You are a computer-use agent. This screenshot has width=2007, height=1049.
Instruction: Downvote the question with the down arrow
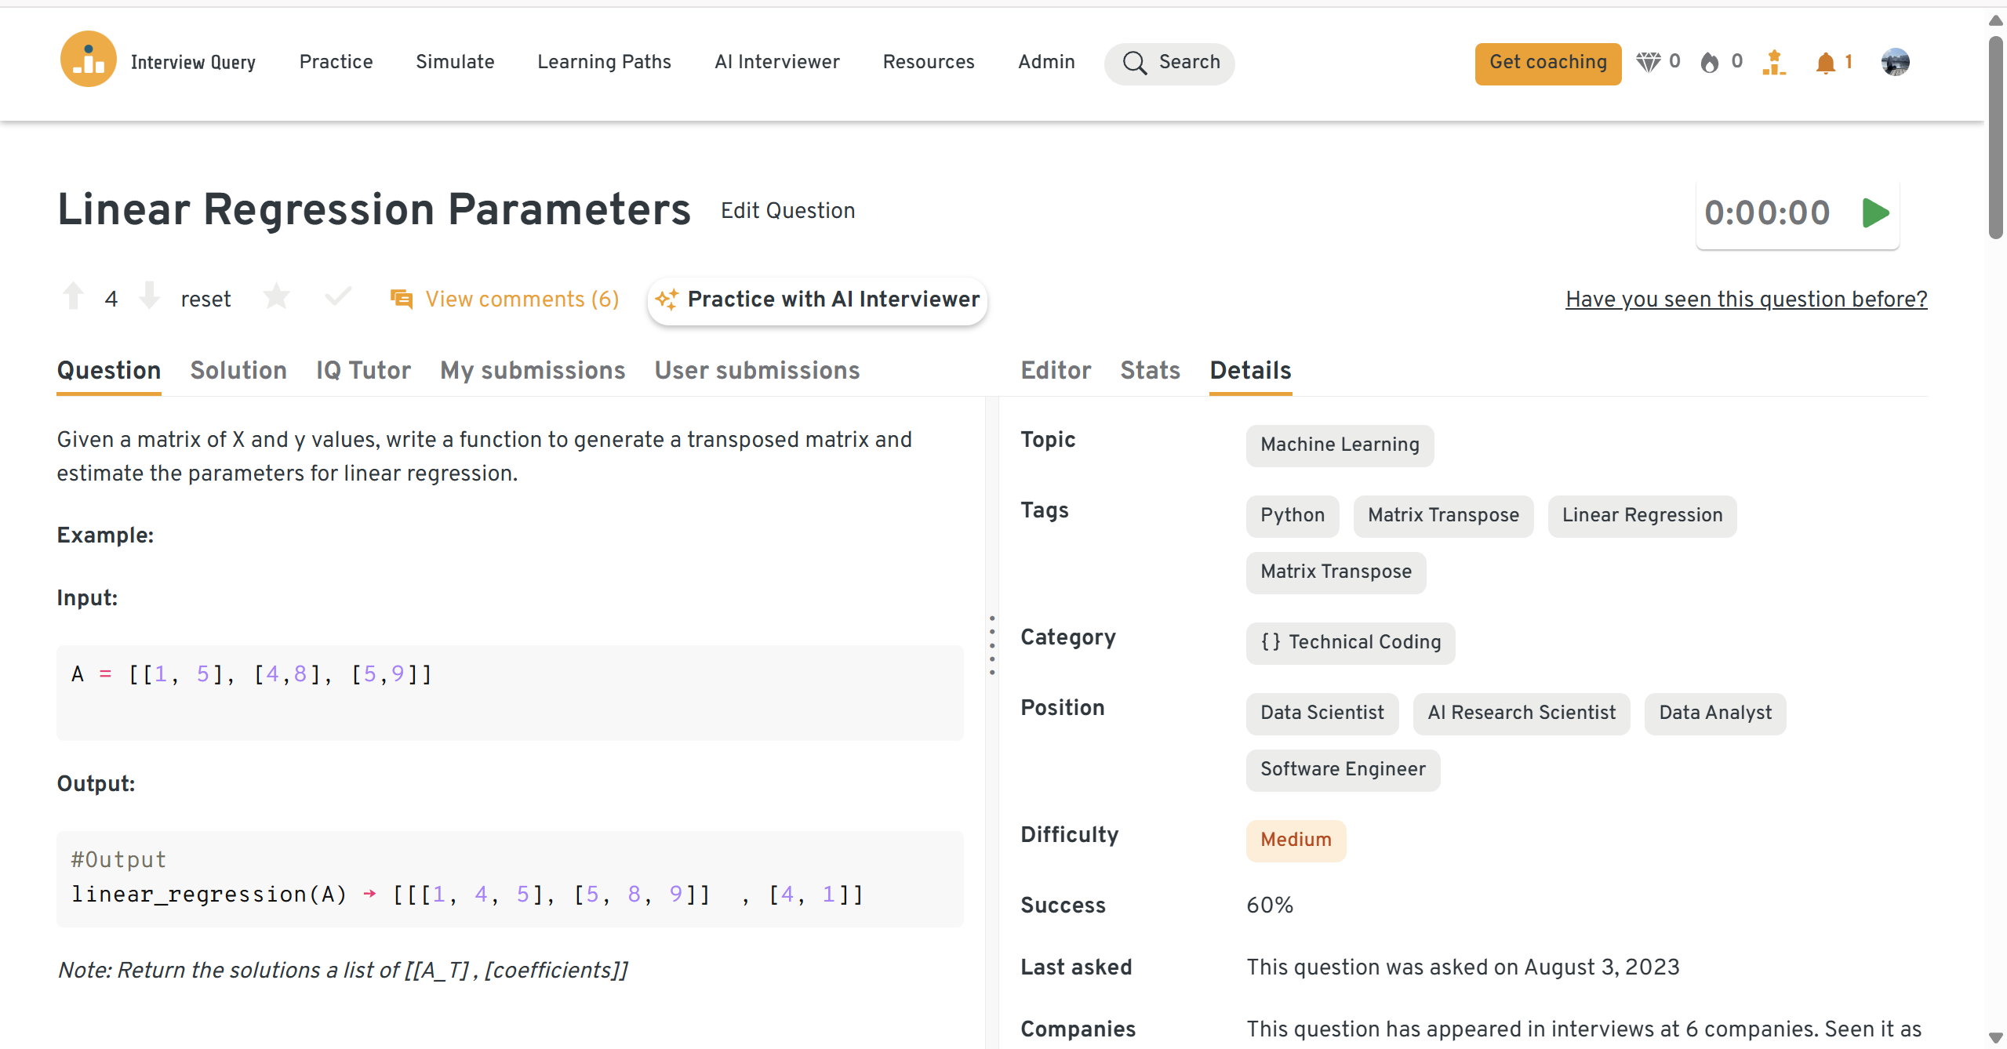coord(149,297)
